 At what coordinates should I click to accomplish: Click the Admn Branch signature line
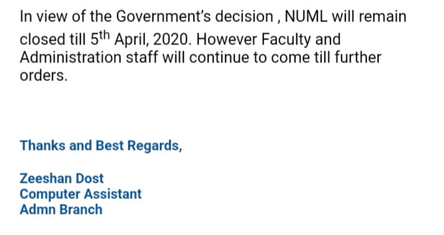61,210
